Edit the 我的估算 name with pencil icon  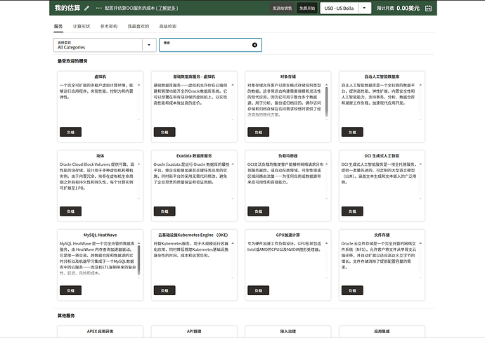[x=86, y=8]
